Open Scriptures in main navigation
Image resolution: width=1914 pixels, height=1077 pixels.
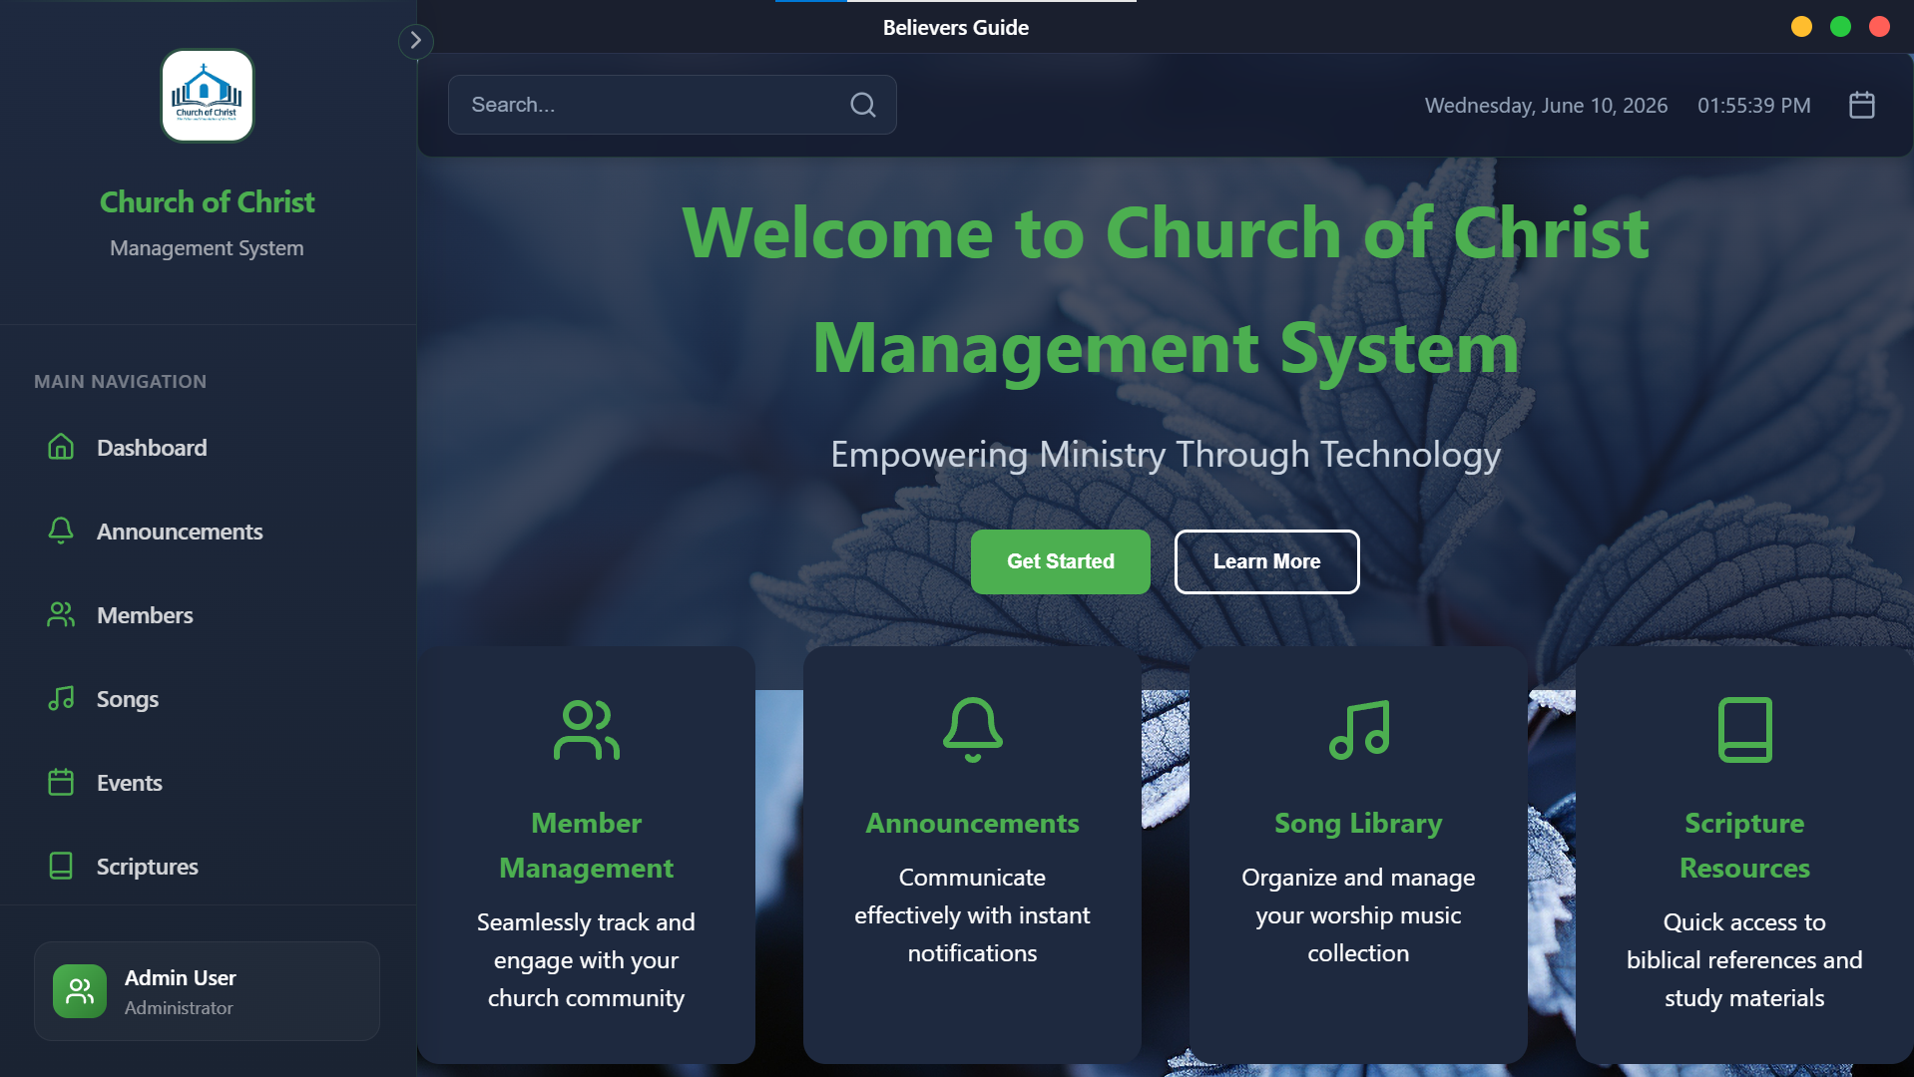coord(208,867)
